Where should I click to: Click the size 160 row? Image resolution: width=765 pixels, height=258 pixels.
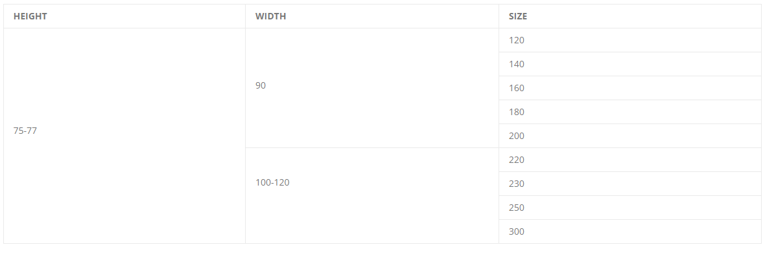pyautogui.click(x=630, y=88)
